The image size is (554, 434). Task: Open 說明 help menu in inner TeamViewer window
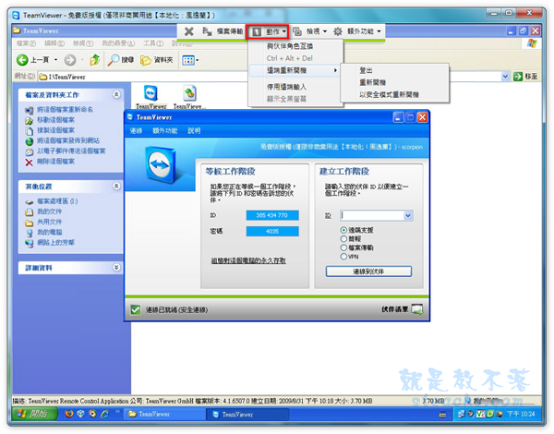(x=194, y=131)
